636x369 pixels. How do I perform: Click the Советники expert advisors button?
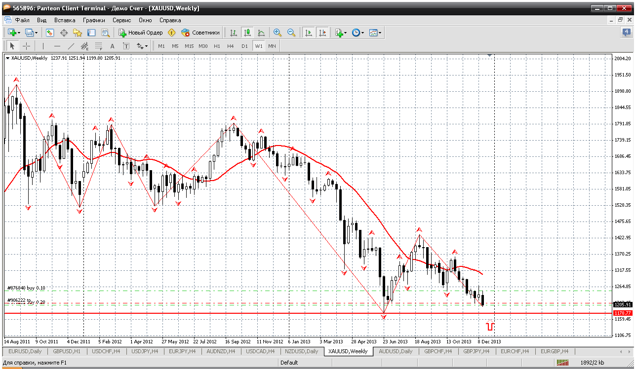pyautogui.click(x=200, y=33)
